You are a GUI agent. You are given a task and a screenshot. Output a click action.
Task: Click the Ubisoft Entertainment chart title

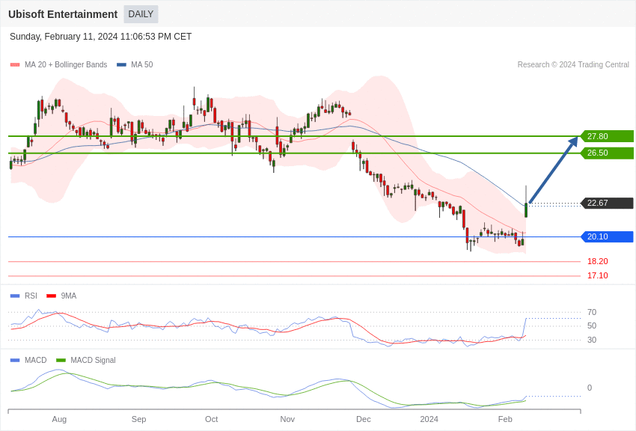point(63,14)
